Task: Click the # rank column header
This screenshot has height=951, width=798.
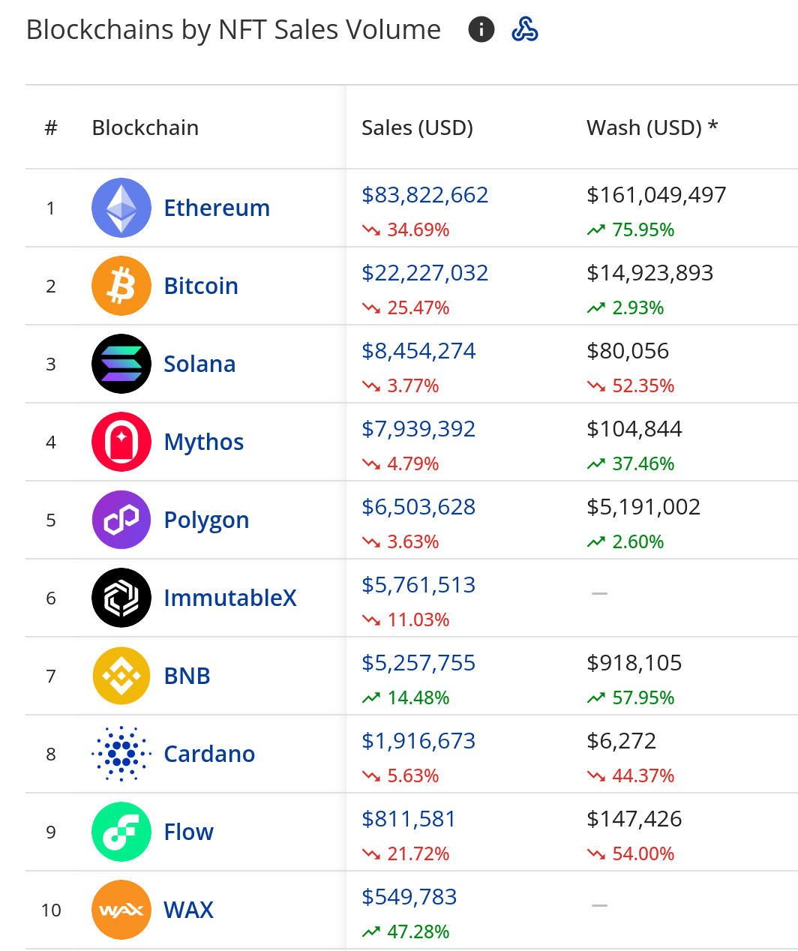Action: tap(51, 127)
